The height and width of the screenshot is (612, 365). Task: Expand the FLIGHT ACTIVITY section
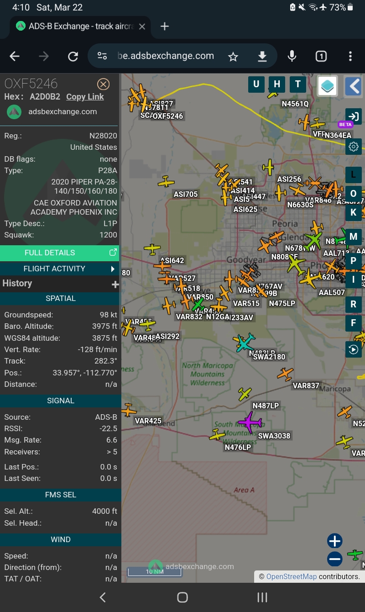point(59,269)
